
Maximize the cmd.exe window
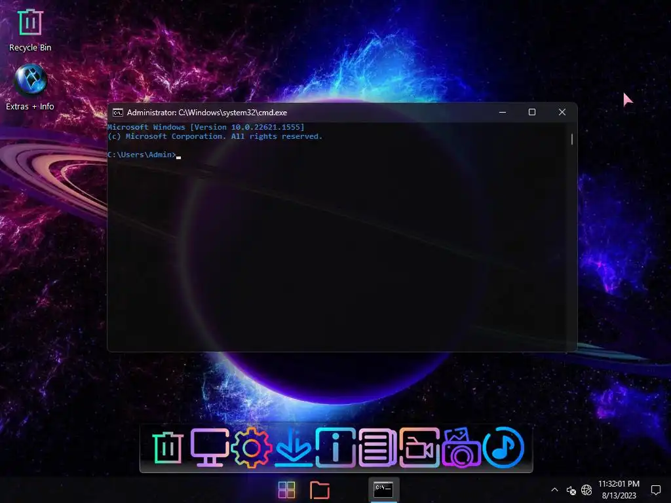[532, 112]
